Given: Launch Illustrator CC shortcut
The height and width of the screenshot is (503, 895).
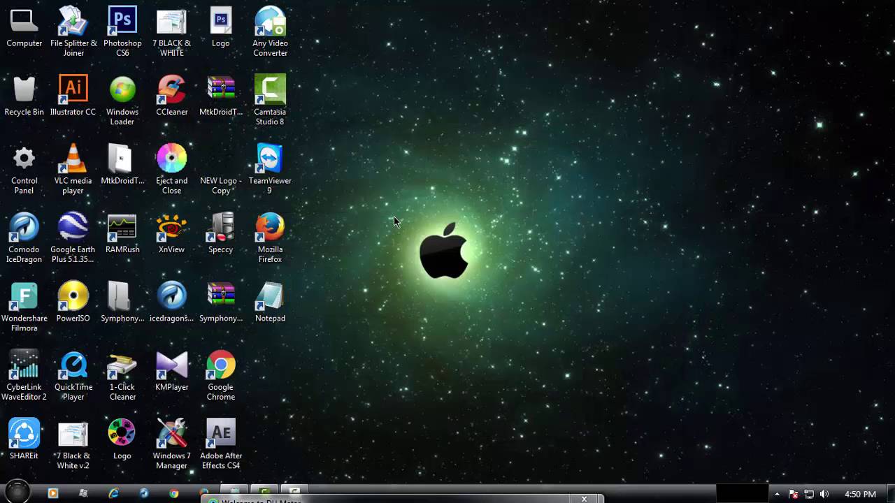Looking at the screenshot, I should click(73, 96).
